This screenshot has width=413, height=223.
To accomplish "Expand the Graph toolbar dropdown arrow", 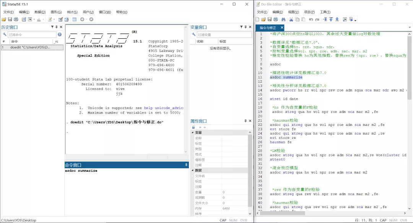I will tap(44, 20).
